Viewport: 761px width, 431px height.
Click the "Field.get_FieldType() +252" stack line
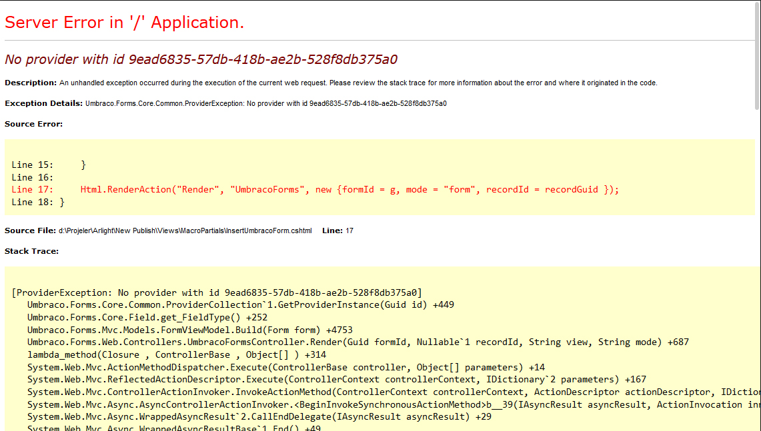pyautogui.click(x=147, y=318)
